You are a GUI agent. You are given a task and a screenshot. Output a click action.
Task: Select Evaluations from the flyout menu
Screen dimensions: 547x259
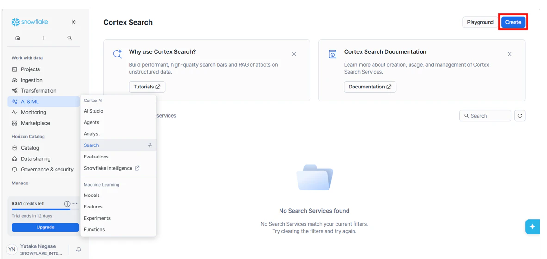(118, 157)
